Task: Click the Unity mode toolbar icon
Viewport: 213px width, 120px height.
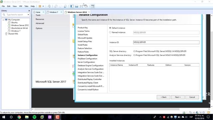Action: 86,6
